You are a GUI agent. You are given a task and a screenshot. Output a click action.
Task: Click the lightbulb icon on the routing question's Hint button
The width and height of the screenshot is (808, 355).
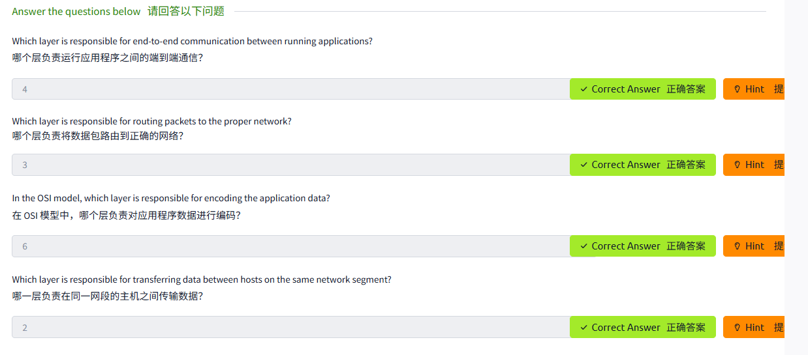point(738,165)
